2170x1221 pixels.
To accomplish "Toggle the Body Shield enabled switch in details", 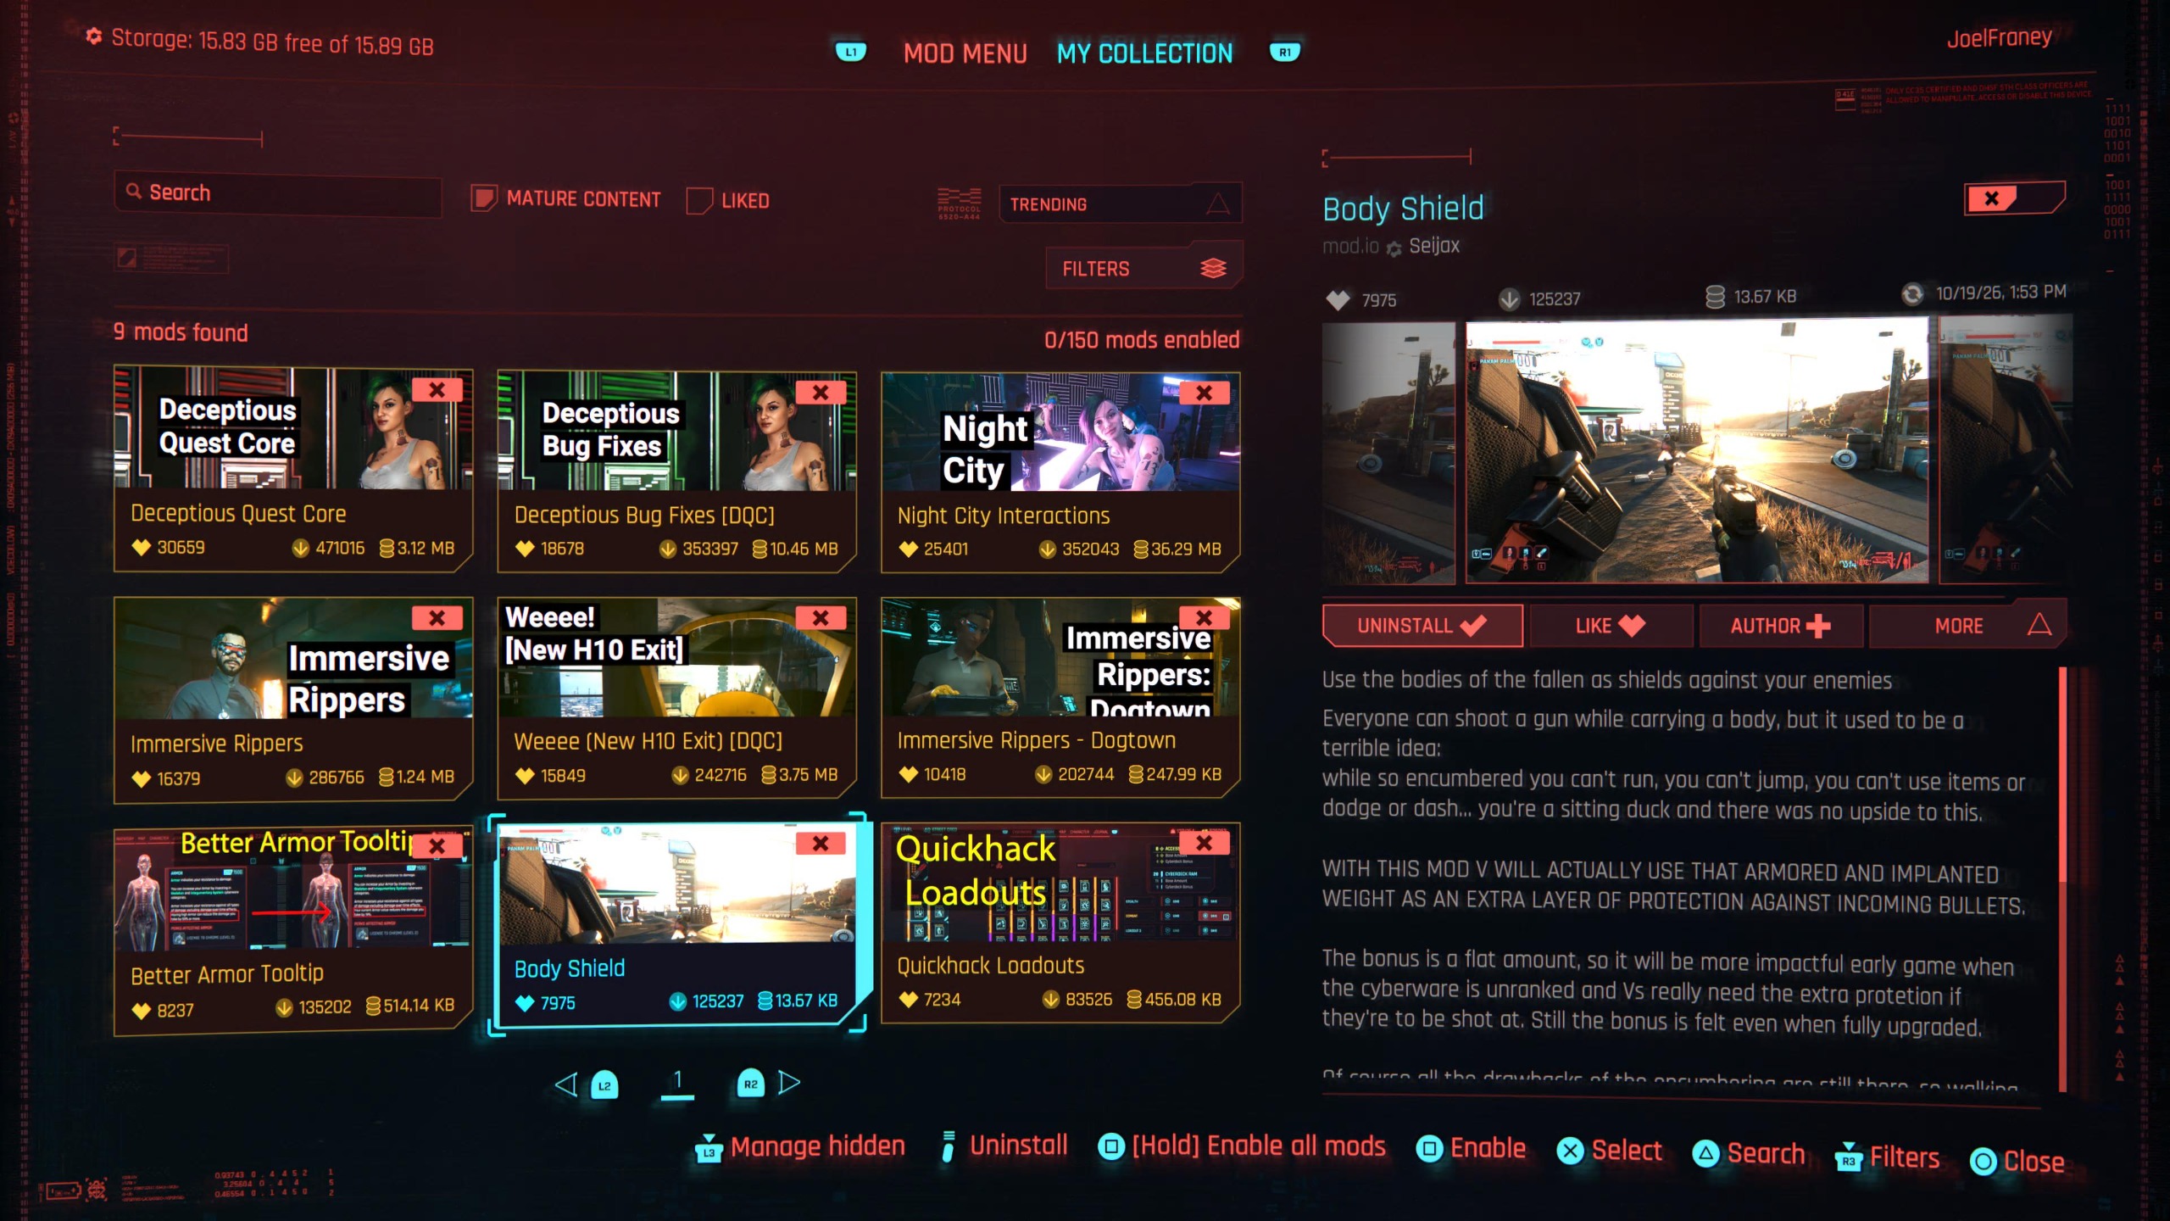I will click(2014, 199).
